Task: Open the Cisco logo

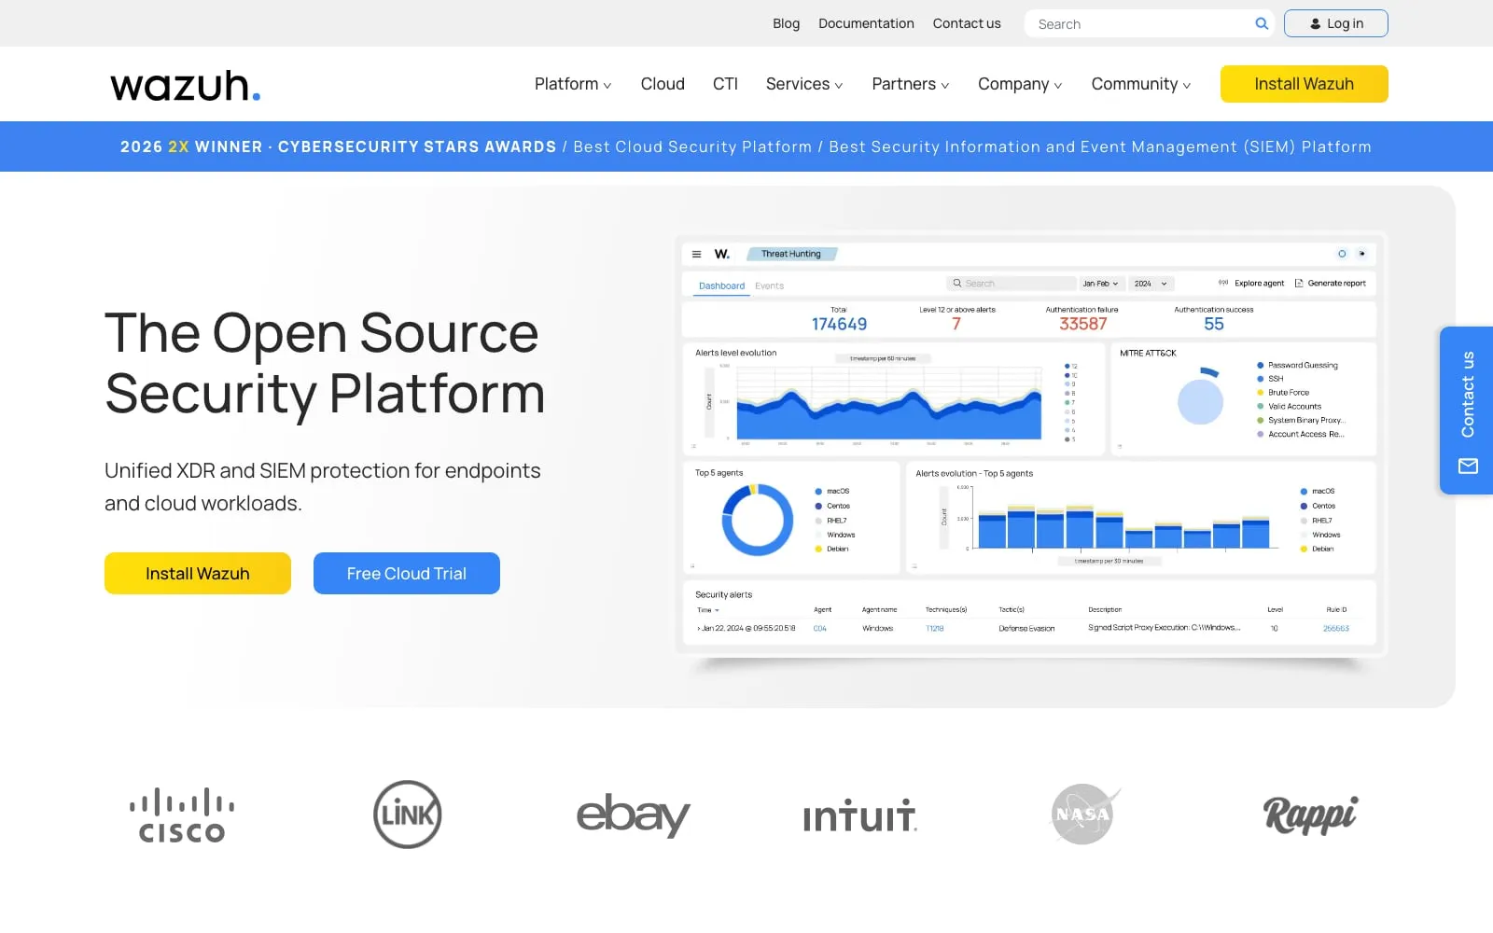Action: (182, 815)
